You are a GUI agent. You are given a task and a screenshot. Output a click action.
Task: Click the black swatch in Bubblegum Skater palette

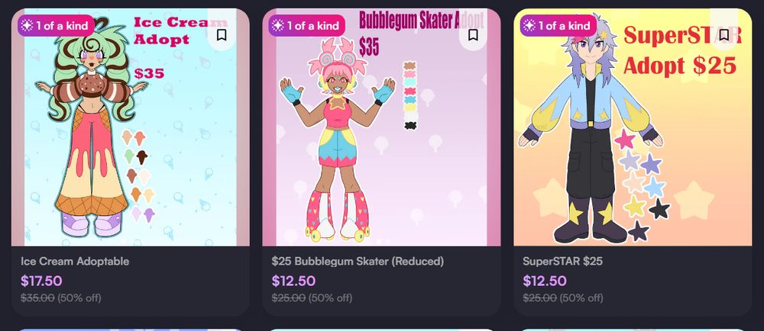pyautogui.click(x=410, y=126)
